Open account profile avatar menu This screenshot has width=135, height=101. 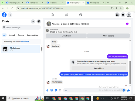coord(129,15)
